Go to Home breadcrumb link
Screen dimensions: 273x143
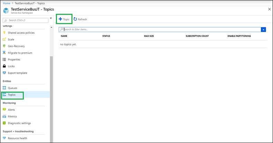pos(7,3)
